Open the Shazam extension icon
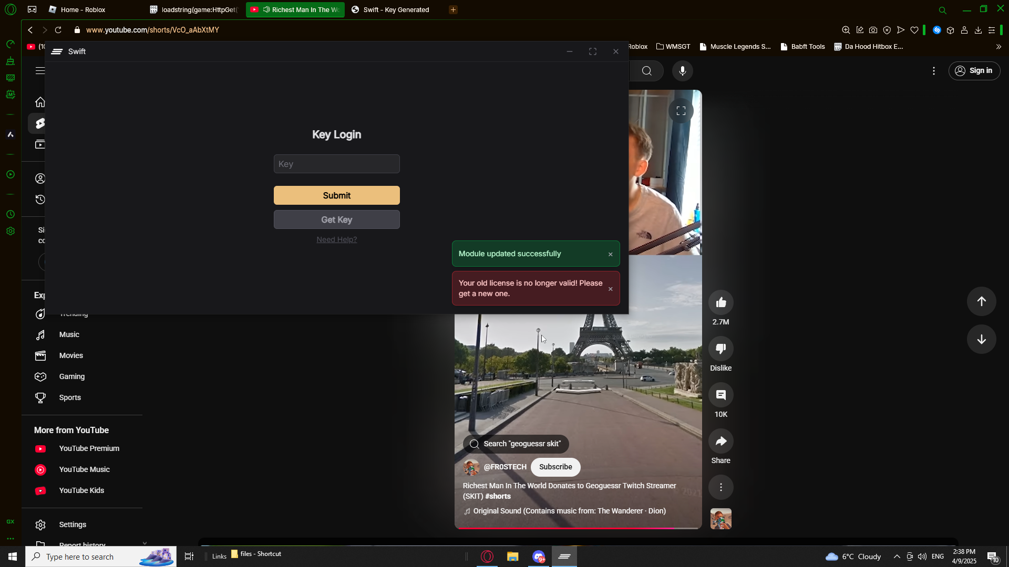1009x567 pixels. 937,30
